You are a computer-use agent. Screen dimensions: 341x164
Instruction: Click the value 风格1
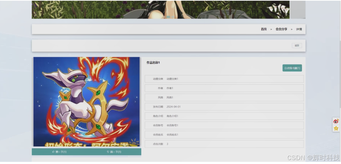[x=170, y=98]
